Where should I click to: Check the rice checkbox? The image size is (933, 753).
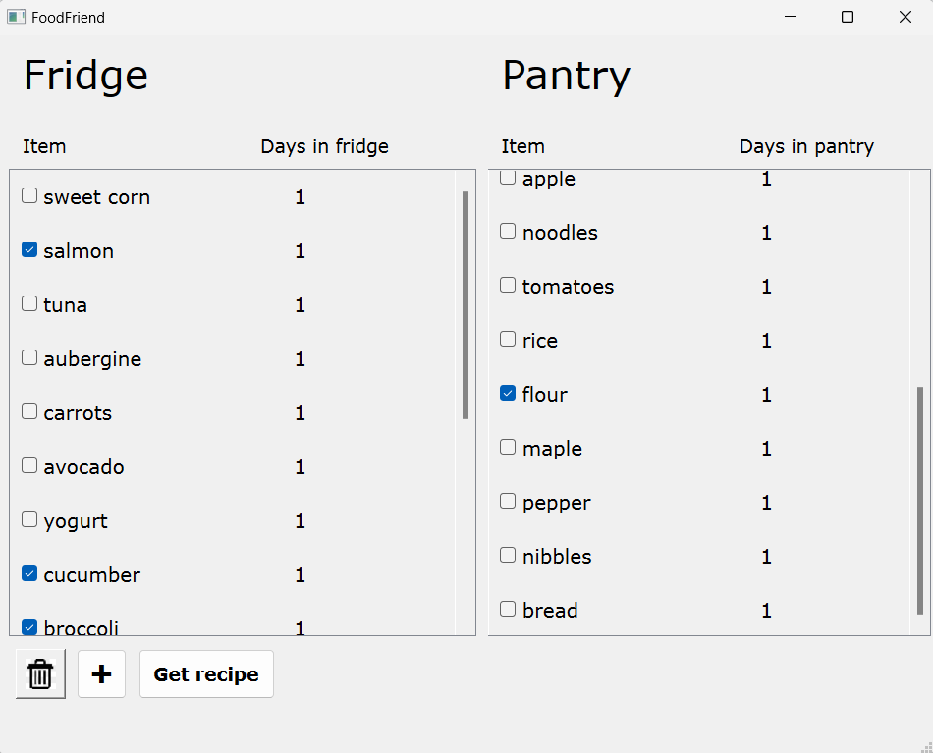pyautogui.click(x=508, y=340)
